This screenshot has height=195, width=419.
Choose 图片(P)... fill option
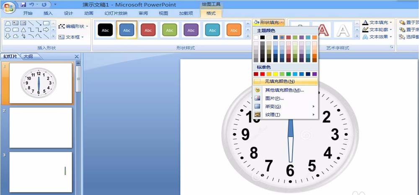(285, 98)
